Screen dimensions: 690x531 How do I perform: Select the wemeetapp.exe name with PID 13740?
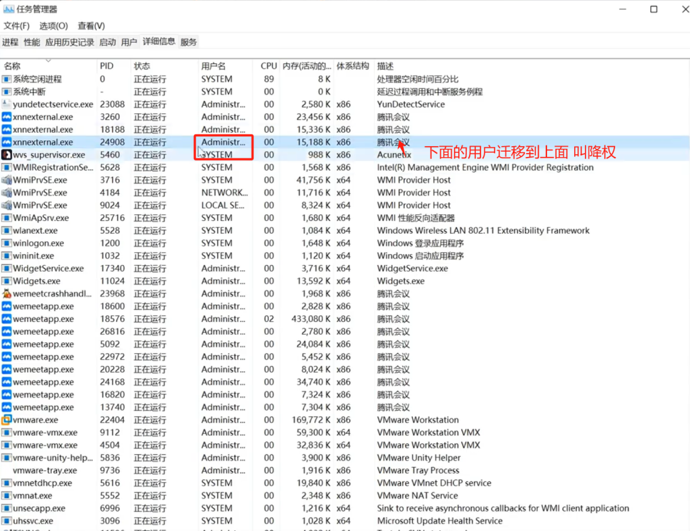pyautogui.click(x=43, y=408)
